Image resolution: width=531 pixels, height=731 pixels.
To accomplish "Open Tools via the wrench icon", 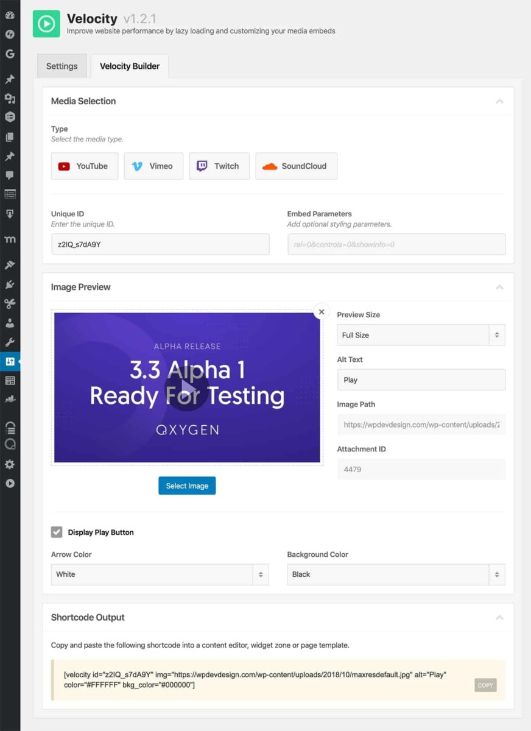I will 10,342.
